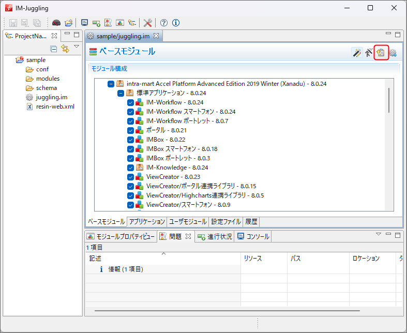This screenshot has height=333, width=407.
Task: Click the magic wand icon in editor header
Action: pyautogui.click(x=356, y=52)
